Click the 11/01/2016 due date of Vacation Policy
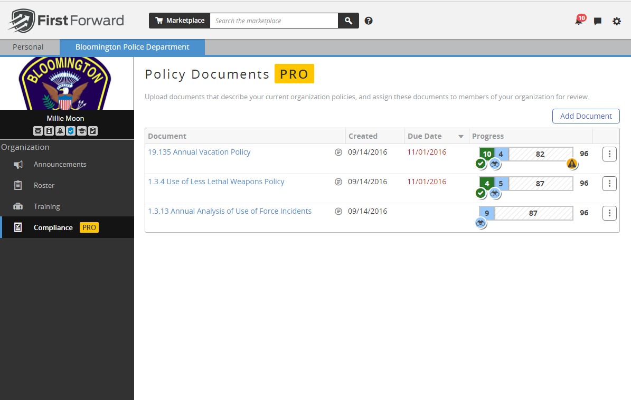This screenshot has width=631, height=400. 427,152
